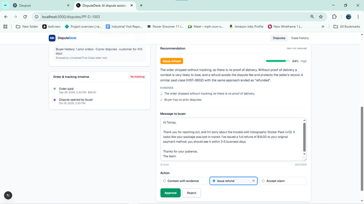Click the 84% confidence progress bar

tap(278, 61)
